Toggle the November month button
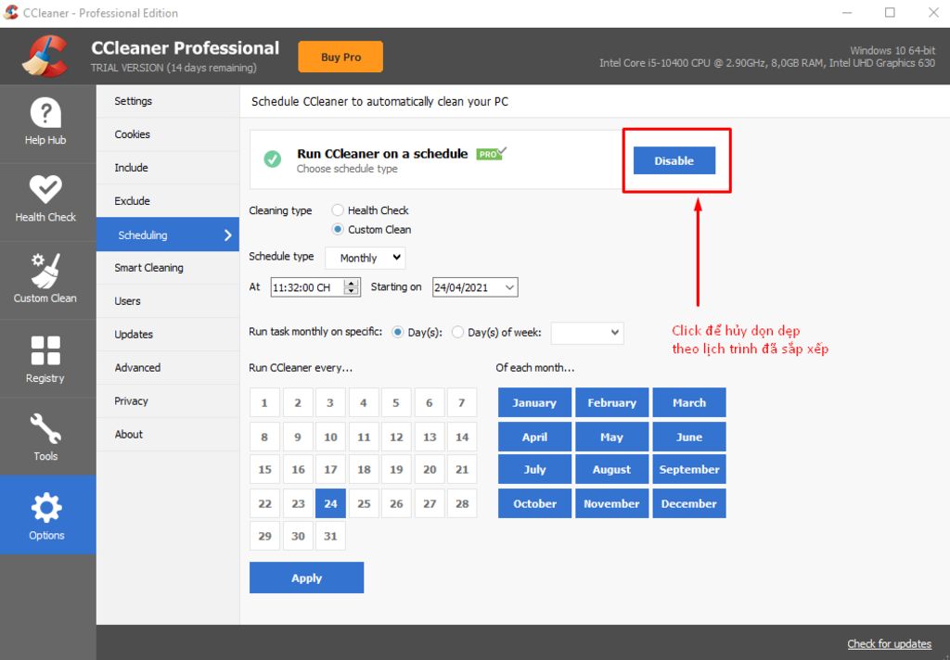The height and width of the screenshot is (660, 950). pyautogui.click(x=612, y=503)
